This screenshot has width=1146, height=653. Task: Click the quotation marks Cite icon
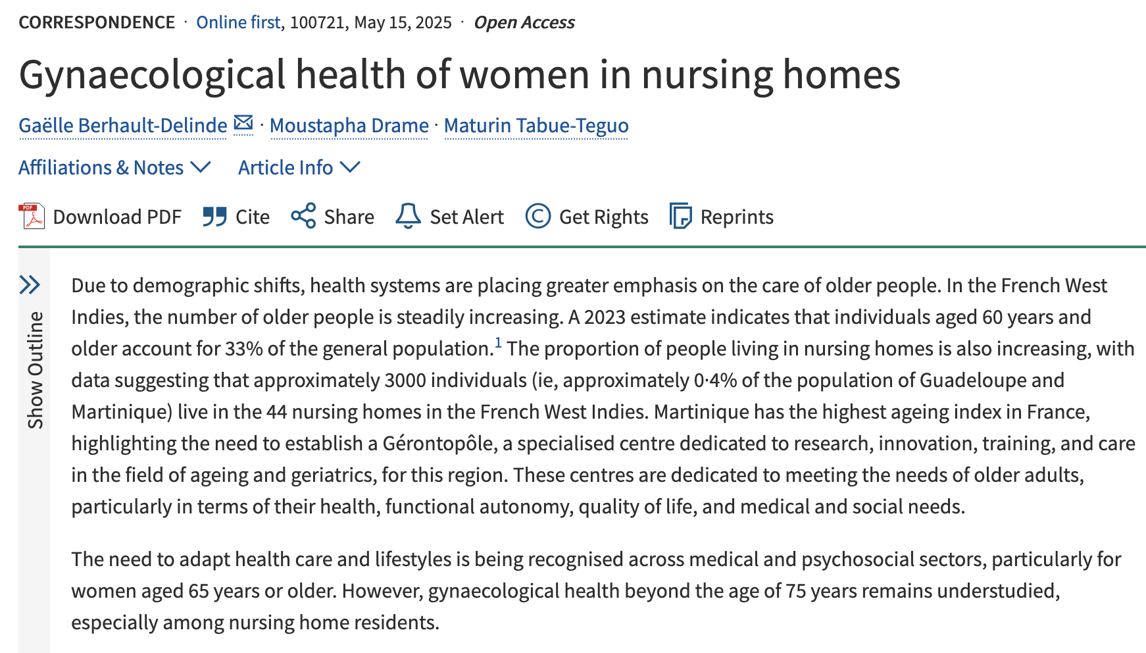click(x=215, y=217)
